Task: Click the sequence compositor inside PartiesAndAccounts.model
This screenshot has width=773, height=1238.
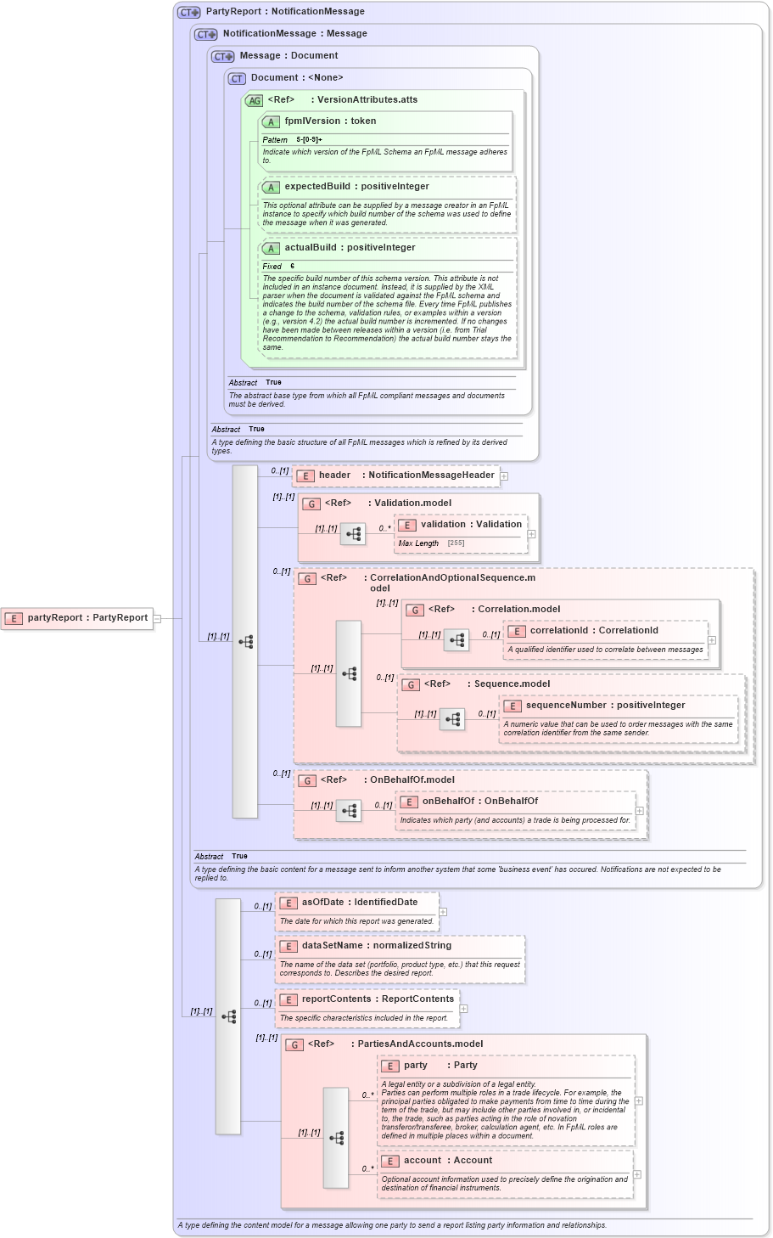Action: [336, 1138]
